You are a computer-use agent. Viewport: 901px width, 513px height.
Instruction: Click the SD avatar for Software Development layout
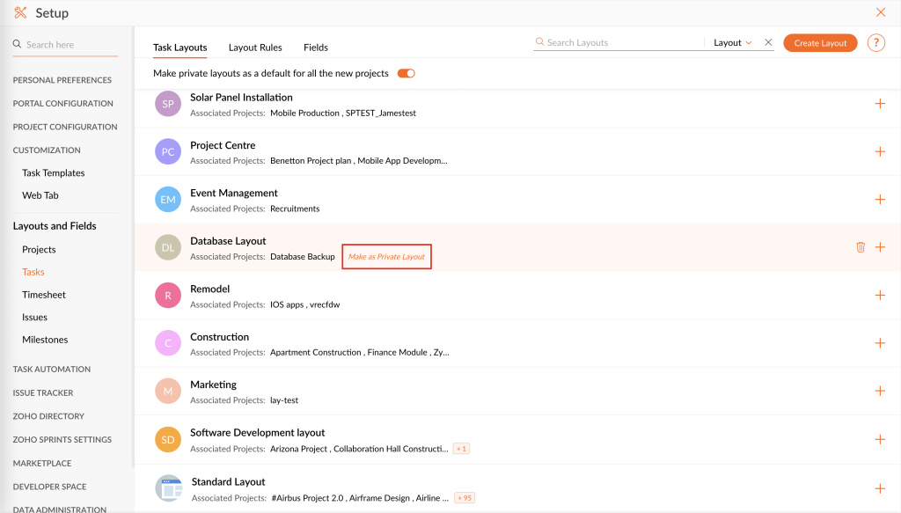(x=167, y=439)
